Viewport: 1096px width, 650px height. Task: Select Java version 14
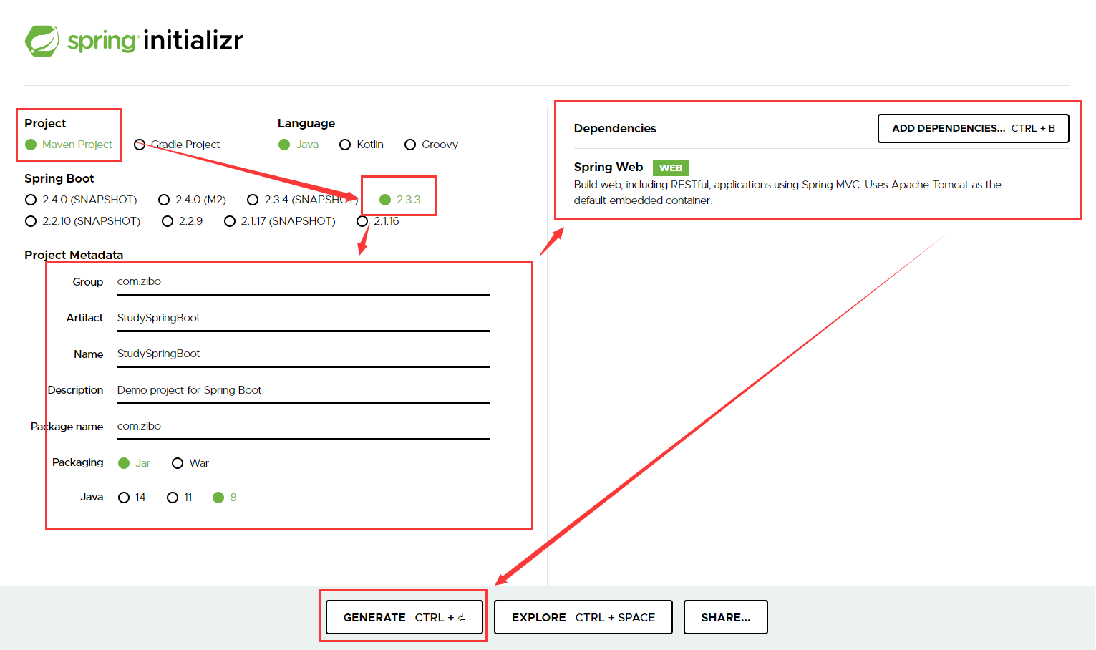click(132, 498)
